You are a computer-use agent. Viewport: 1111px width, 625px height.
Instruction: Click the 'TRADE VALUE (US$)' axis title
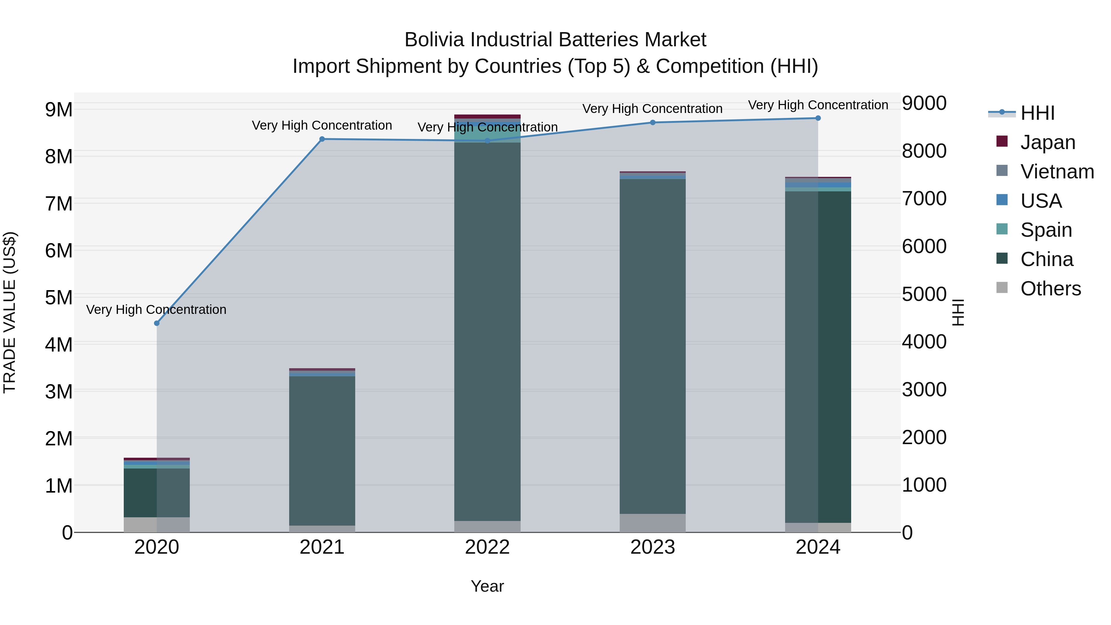pyautogui.click(x=10, y=312)
